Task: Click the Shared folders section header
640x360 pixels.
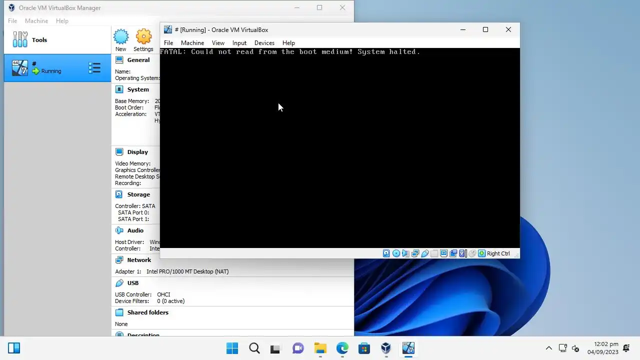Action: tap(148, 312)
